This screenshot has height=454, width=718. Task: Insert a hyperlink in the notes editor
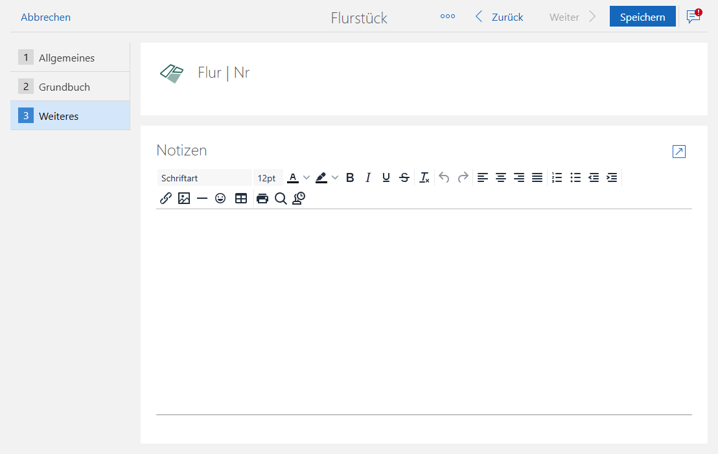point(165,198)
